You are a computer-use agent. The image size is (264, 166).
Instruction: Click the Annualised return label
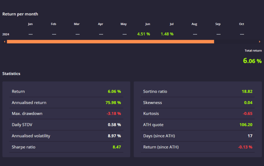[29, 102]
